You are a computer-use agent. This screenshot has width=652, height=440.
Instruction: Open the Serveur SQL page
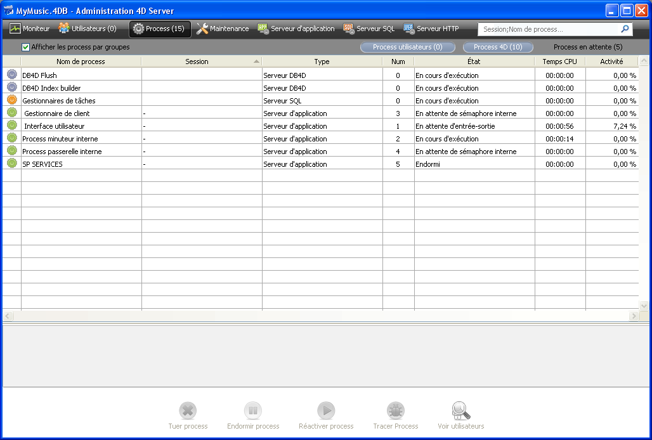pyautogui.click(x=369, y=29)
